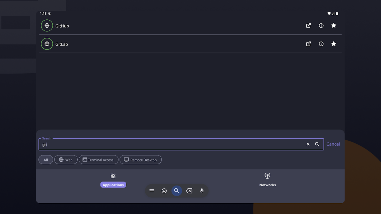Activate voice input microphone
This screenshot has width=381, height=214.
202,191
